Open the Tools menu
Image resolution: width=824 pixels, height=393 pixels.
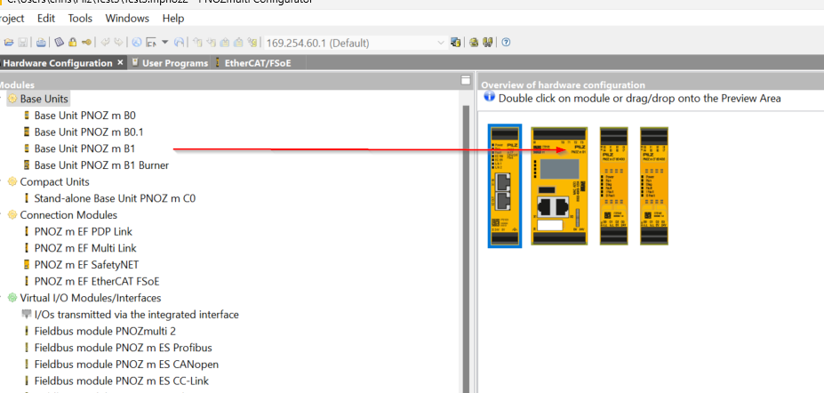(x=80, y=19)
